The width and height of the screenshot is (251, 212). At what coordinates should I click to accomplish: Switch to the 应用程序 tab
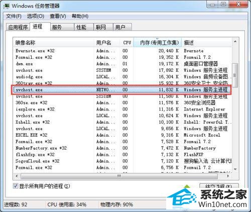coord(18,27)
